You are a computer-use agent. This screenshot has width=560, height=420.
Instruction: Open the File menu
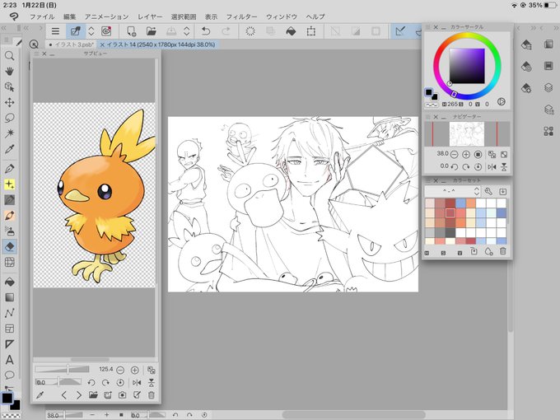point(42,16)
